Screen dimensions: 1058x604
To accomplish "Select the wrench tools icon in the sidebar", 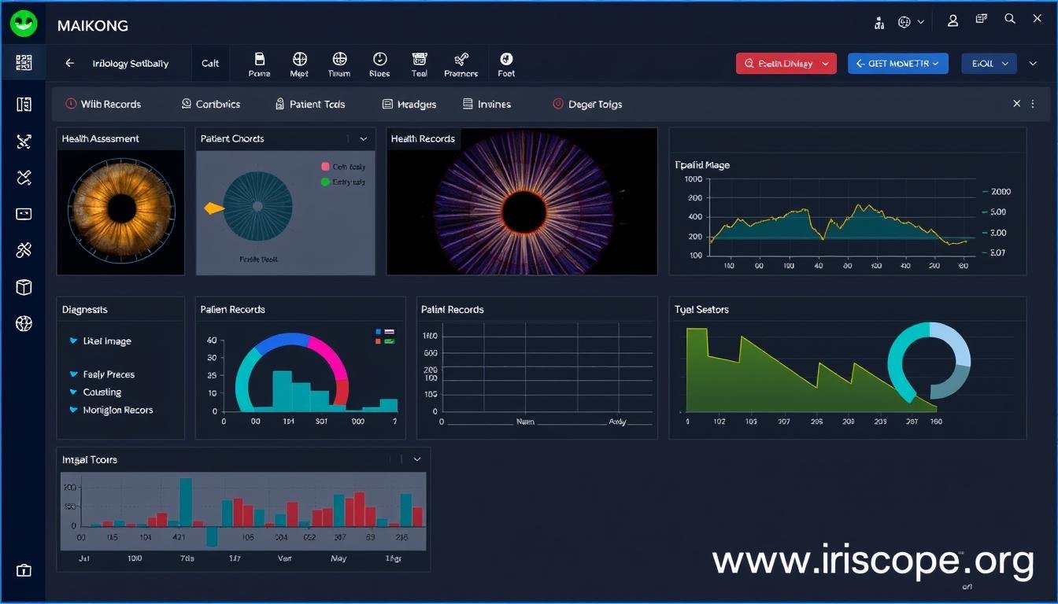I will click(24, 250).
